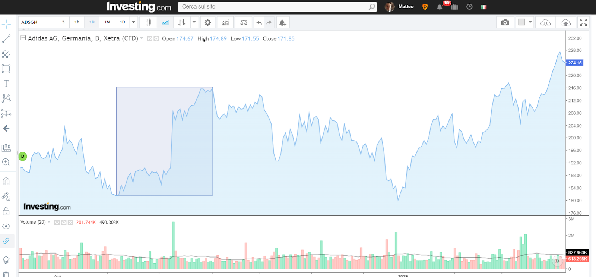Open the interval dropdown arrow

[x=133, y=22]
